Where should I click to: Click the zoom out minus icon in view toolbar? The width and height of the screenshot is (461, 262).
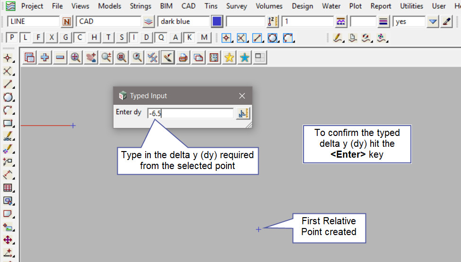tap(60, 58)
